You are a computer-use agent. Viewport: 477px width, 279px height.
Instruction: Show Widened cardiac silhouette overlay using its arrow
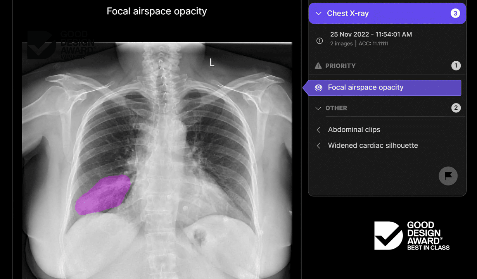tap(318, 146)
